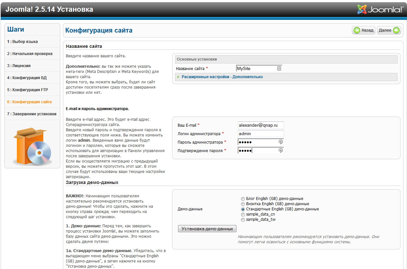This screenshot has height=269, width=407.
Task: Click the Логин администратора input field
Action: [261, 134]
